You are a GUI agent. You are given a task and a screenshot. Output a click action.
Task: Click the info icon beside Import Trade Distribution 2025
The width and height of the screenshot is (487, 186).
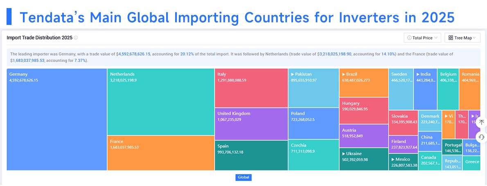pos(76,38)
